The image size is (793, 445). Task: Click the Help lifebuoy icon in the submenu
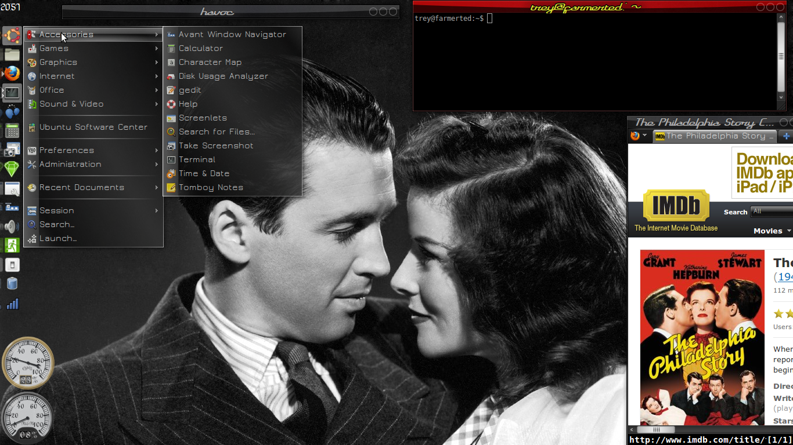click(x=171, y=104)
